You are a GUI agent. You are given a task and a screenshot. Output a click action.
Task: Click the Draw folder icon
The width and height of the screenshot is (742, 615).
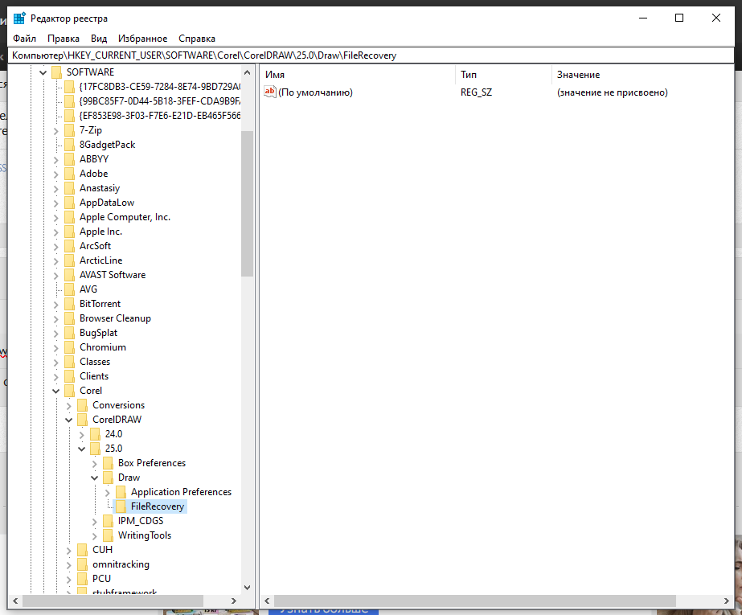click(109, 478)
